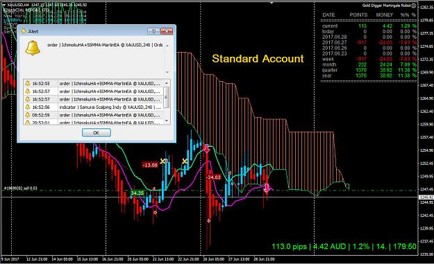
Task: Click the DATE column header in report
Action: pyautogui.click(x=328, y=15)
